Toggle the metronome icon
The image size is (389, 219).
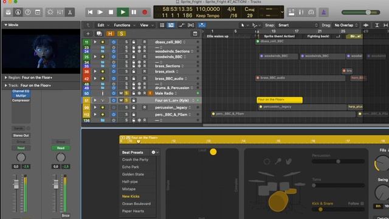(x=323, y=12)
